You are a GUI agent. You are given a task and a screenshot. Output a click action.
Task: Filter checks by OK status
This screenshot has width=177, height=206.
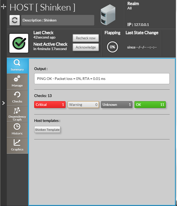(x=150, y=105)
